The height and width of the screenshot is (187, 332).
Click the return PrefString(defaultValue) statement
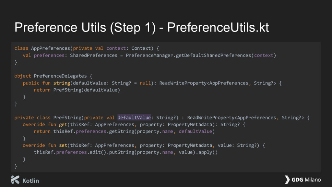click(77, 90)
